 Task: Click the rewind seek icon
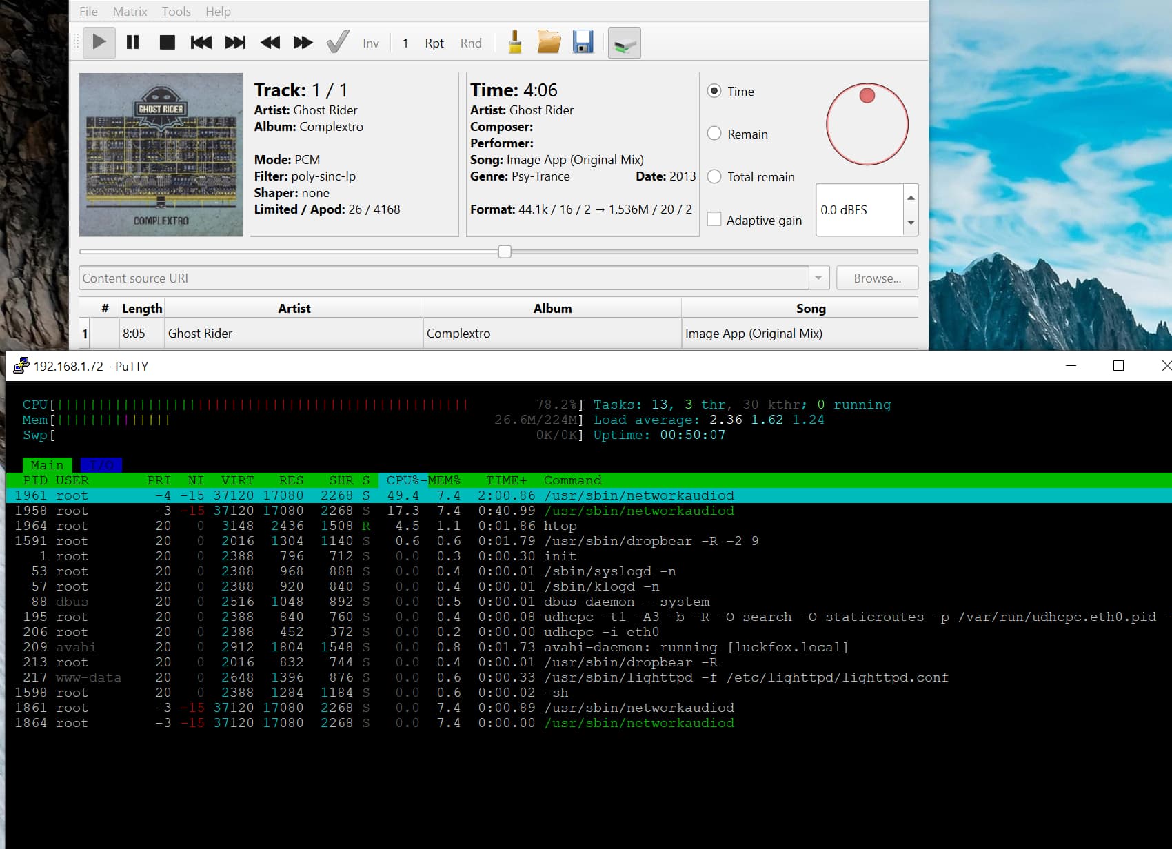[270, 43]
